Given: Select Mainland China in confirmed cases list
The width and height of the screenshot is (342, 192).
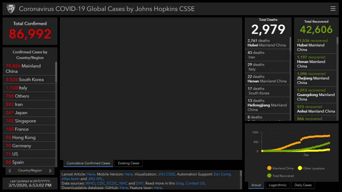Looking at the screenshot, I should [29, 69].
